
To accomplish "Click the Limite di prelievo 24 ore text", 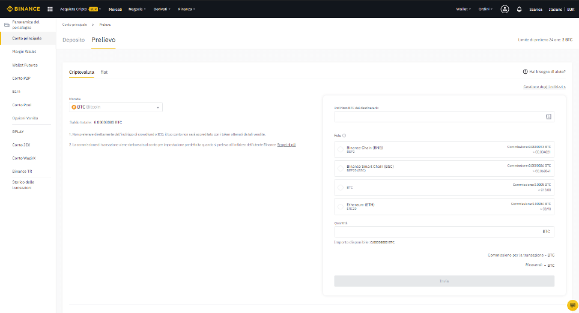I will click(545, 40).
